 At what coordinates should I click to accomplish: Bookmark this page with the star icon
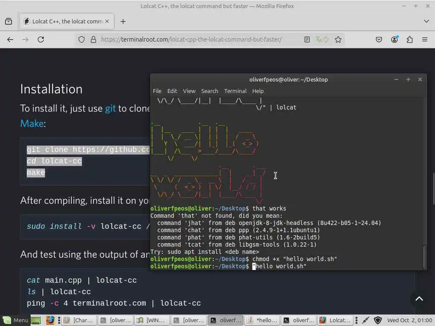point(338,39)
